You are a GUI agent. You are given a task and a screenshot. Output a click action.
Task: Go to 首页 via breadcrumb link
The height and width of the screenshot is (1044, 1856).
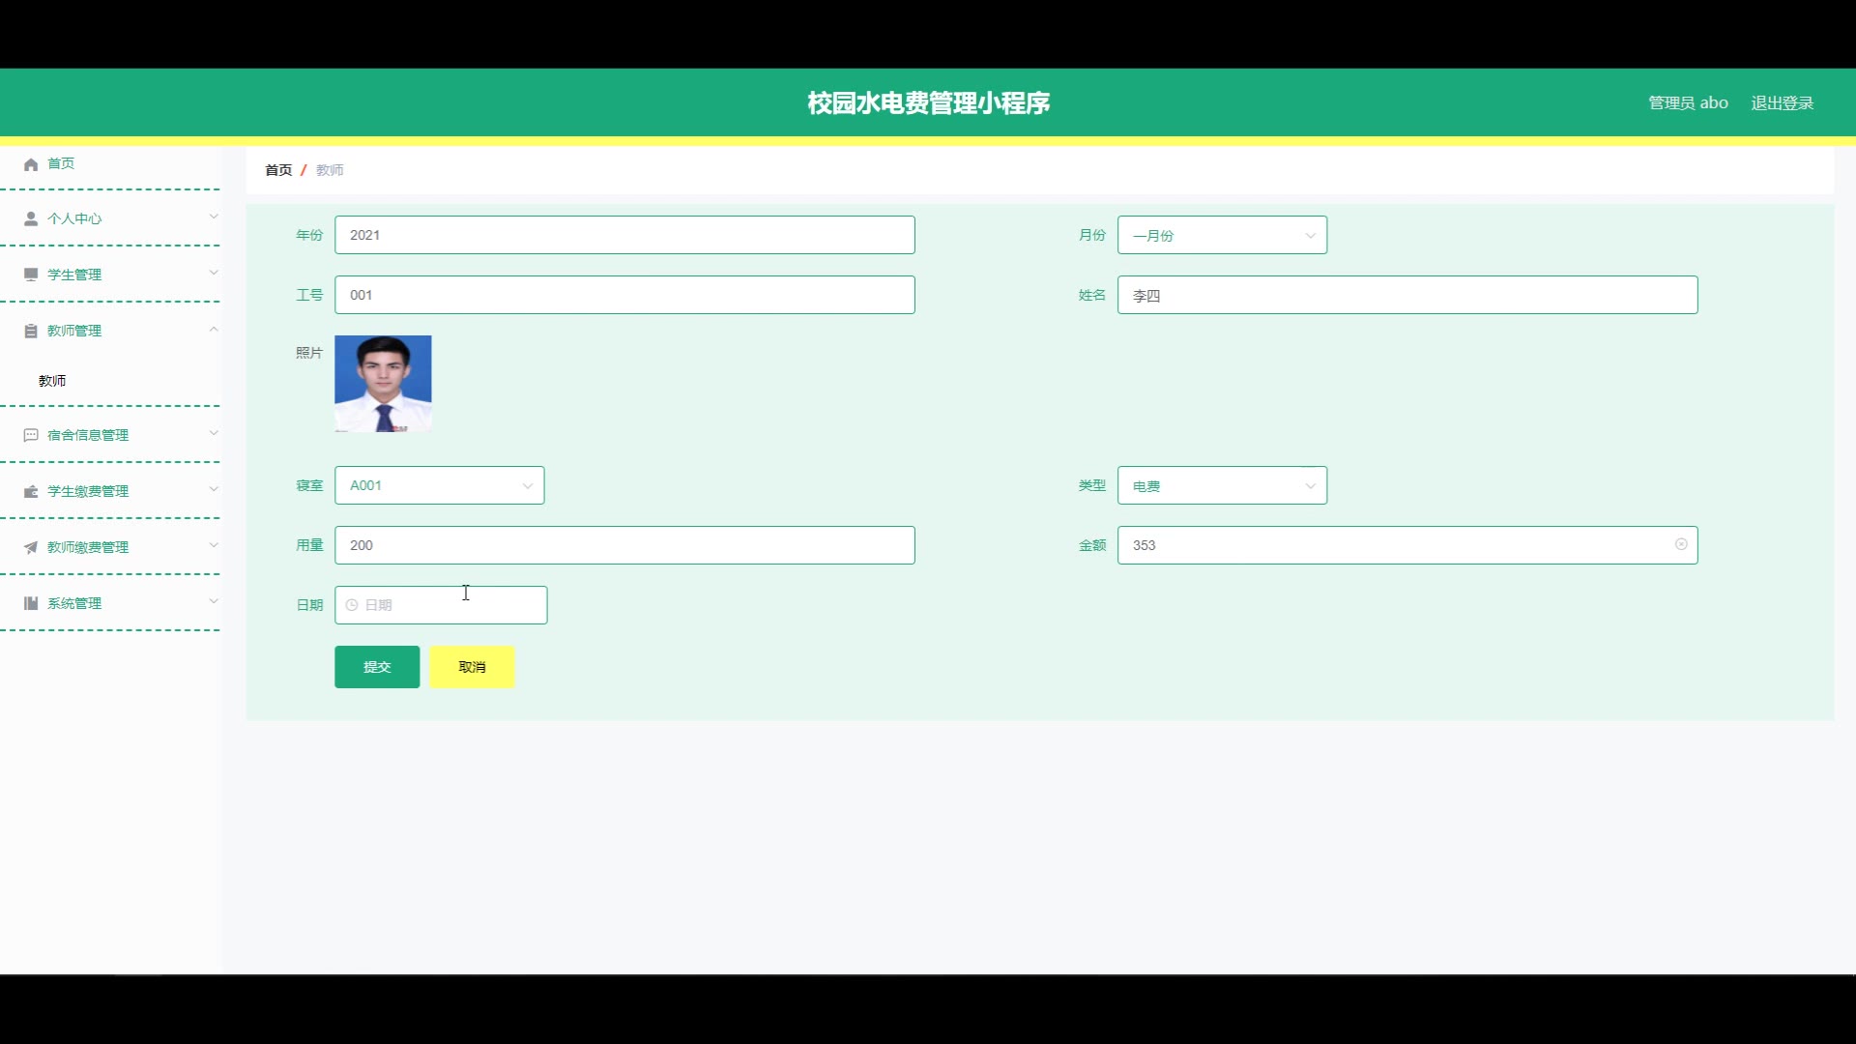point(278,170)
